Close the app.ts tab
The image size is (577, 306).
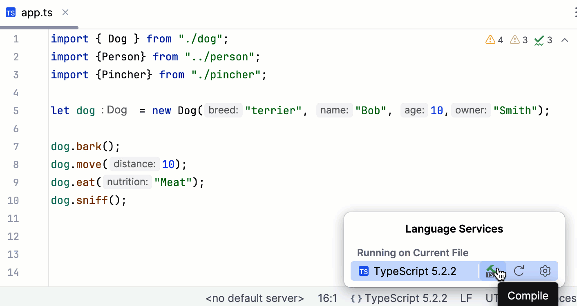click(65, 13)
